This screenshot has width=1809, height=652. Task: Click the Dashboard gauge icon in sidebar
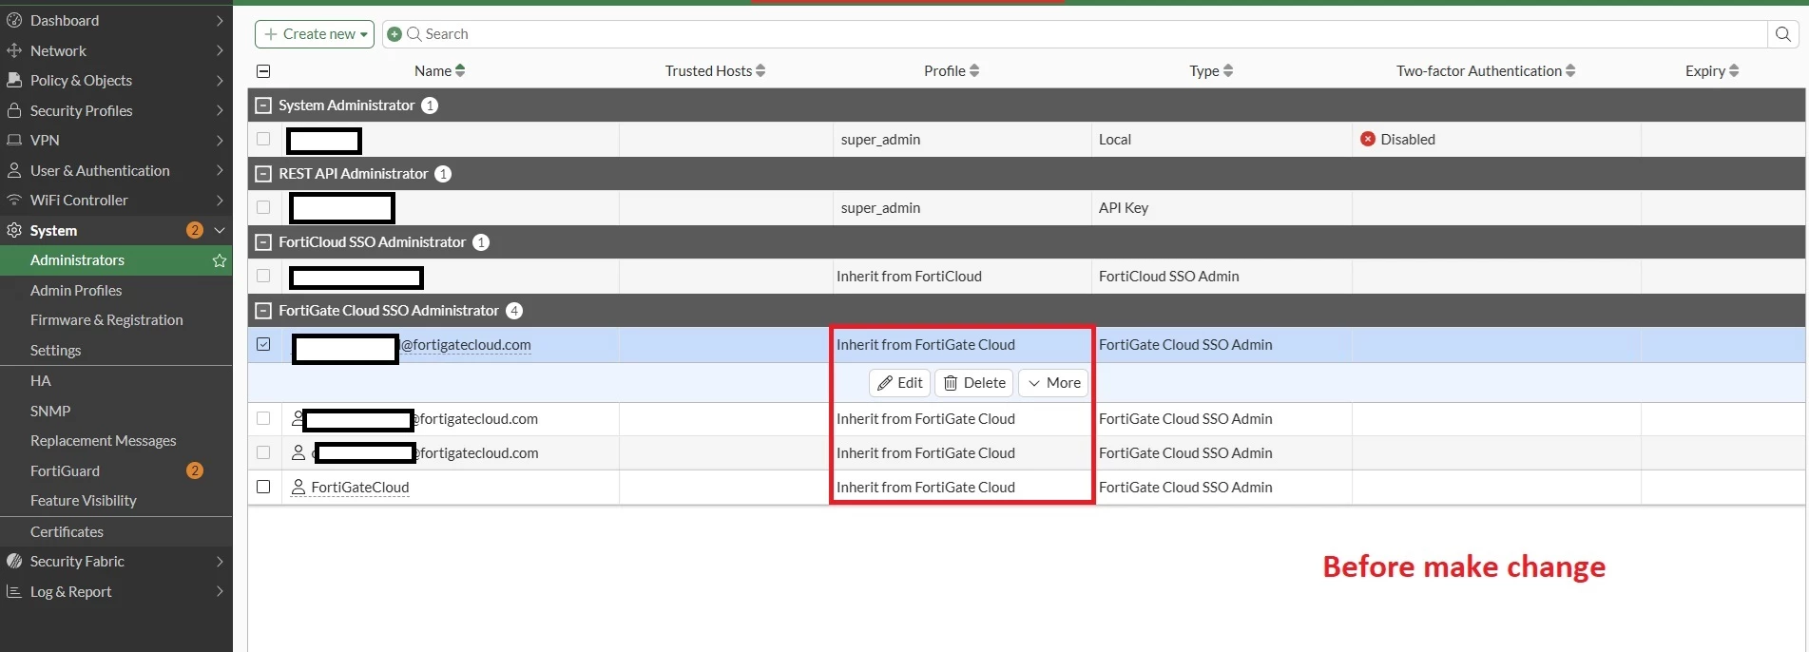(x=14, y=20)
